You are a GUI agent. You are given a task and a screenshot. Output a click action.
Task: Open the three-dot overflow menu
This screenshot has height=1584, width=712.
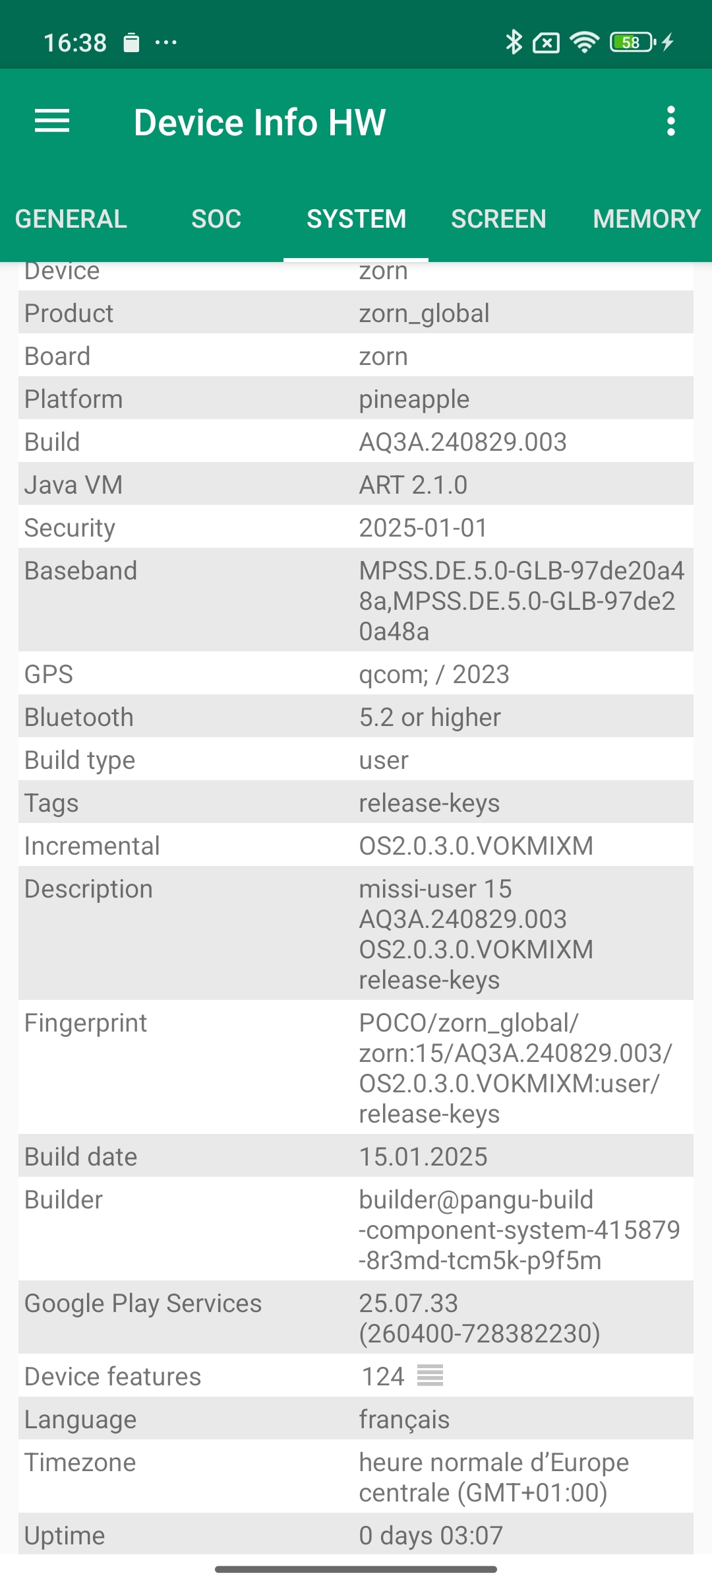click(670, 121)
